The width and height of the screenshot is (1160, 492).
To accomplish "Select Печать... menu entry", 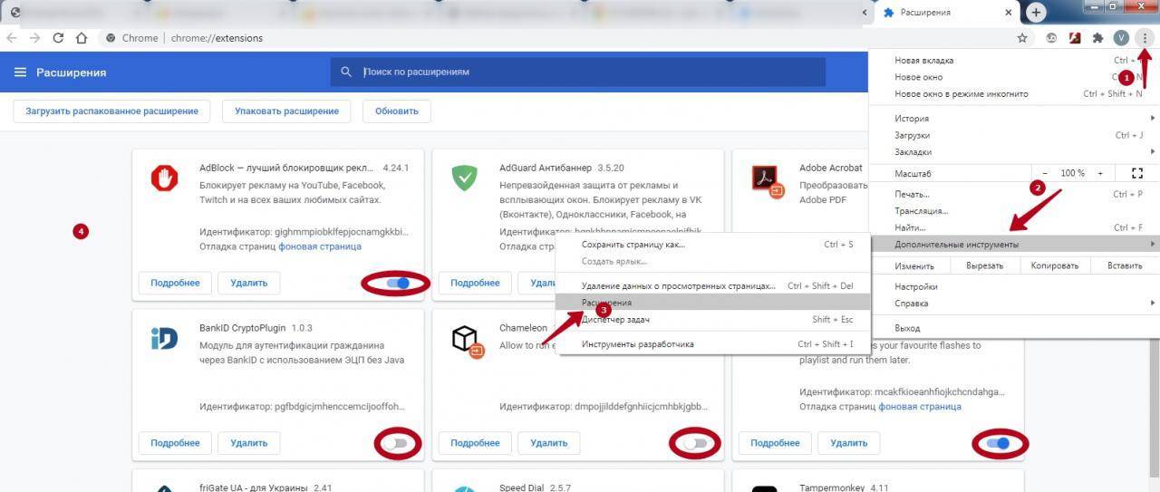I will tap(1013, 194).
